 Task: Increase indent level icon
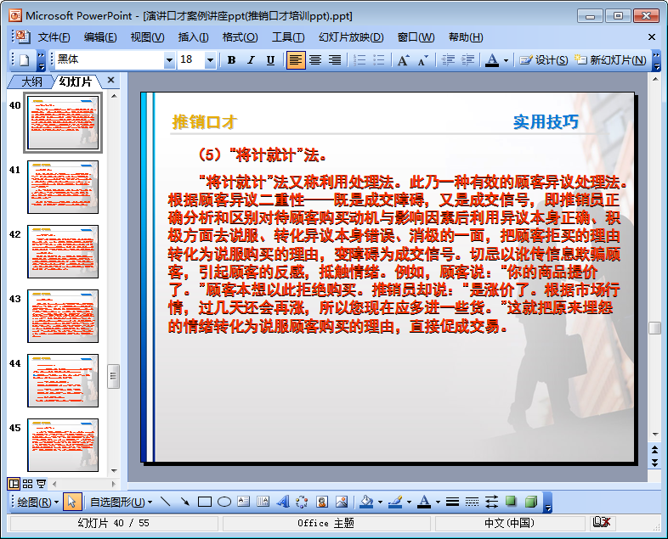(x=467, y=60)
